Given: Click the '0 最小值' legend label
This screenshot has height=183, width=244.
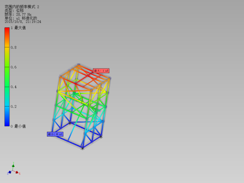Looking at the screenshot, I should [x=18, y=126].
